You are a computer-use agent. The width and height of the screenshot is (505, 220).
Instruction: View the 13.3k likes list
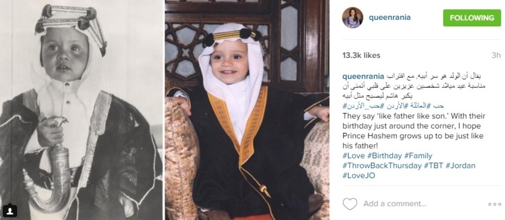361,55
